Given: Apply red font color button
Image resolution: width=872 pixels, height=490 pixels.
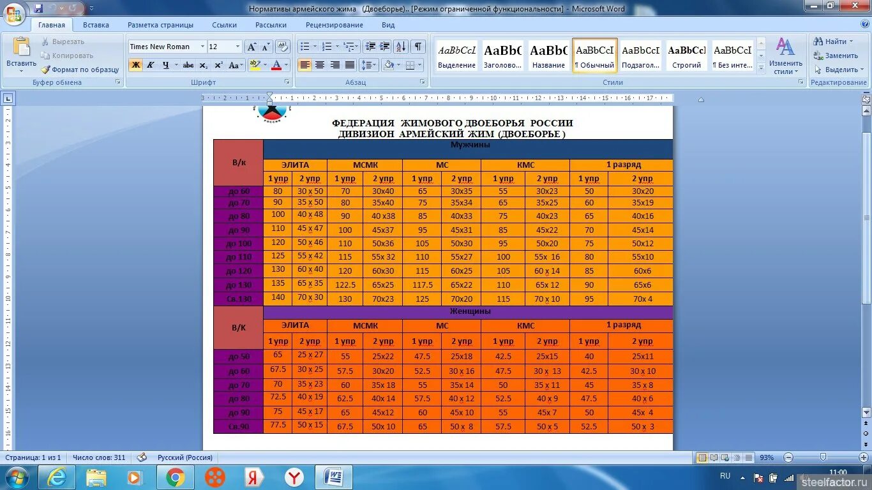Looking at the screenshot, I should pyautogui.click(x=276, y=65).
